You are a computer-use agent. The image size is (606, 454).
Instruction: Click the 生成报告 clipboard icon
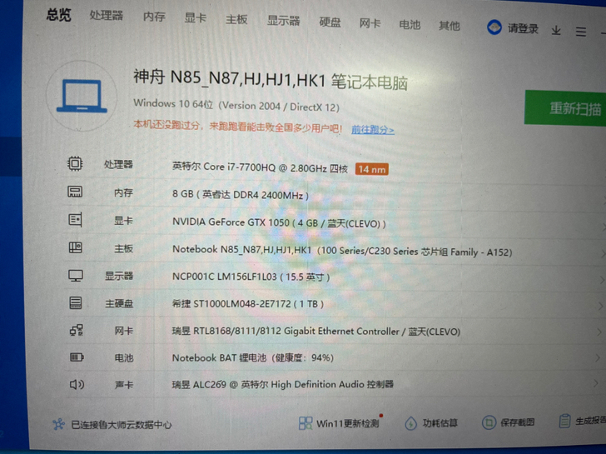564,422
